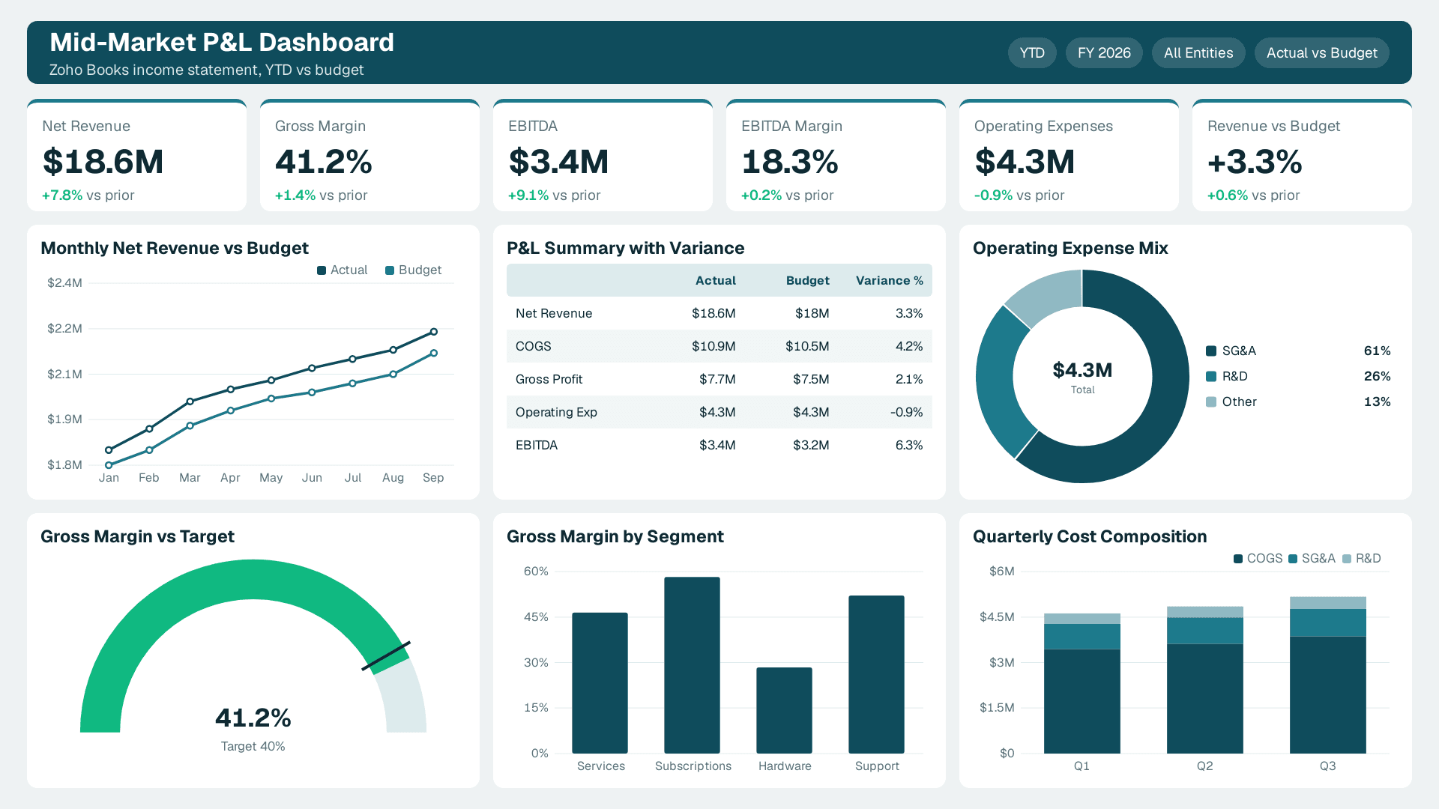Click the SG&A legend swatch
This screenshot has height=809, width=1439.
[x=1211, y=351]
